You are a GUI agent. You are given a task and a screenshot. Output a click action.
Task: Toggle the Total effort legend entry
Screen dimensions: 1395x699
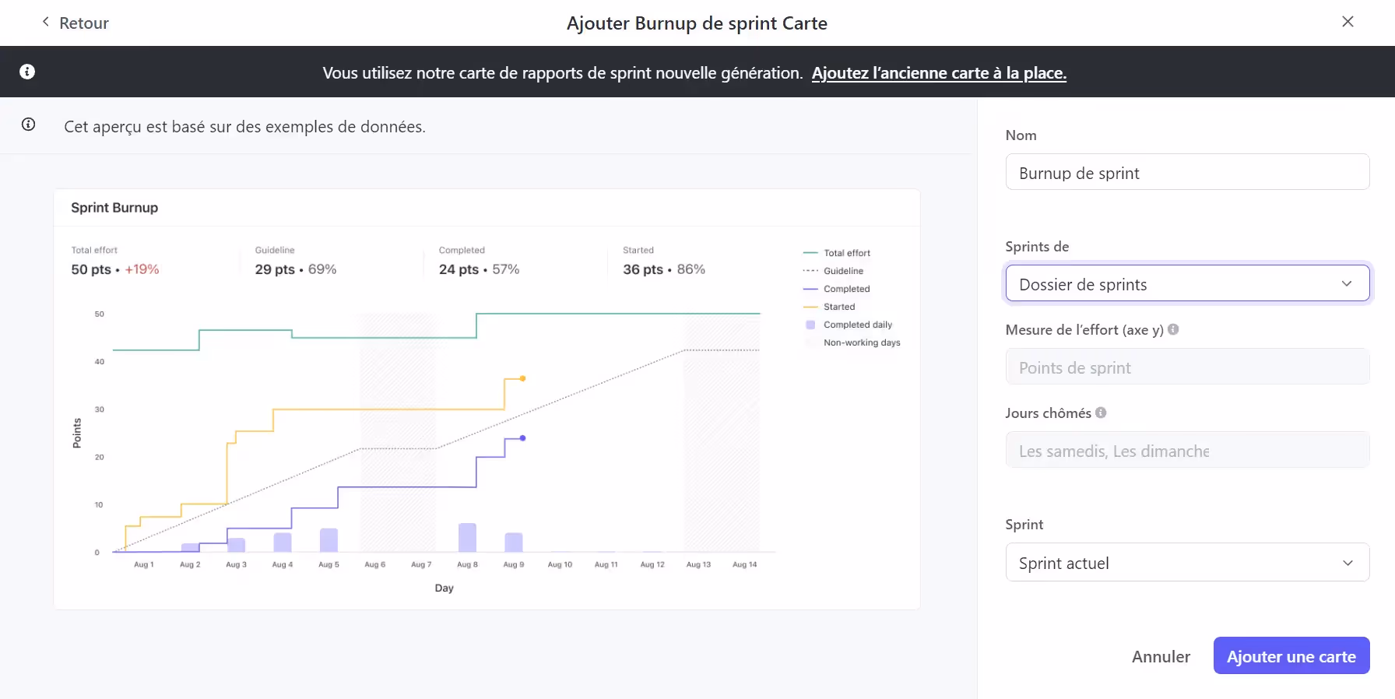pos(846,253)
